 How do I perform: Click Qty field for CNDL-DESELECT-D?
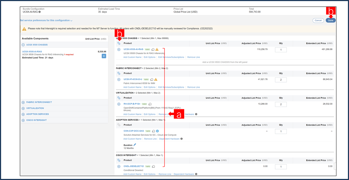[281, 167]
